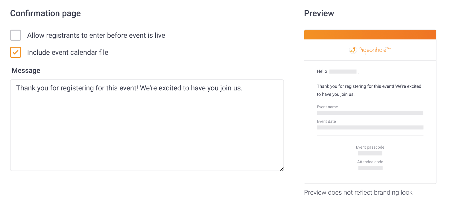
Task: Click the Event date placeholder bar
Action: click(370, 127)
